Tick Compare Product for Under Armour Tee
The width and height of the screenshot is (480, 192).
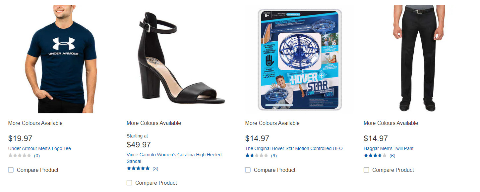(11, 170)
